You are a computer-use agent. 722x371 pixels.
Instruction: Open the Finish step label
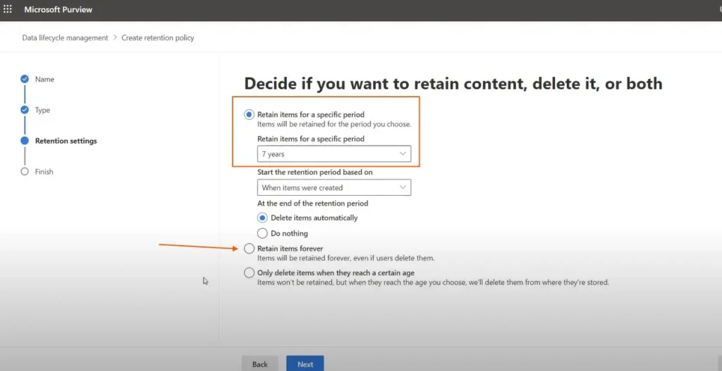44,172
